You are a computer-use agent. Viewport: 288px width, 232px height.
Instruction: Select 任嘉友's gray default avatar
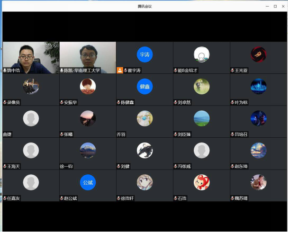click(31, 182)
